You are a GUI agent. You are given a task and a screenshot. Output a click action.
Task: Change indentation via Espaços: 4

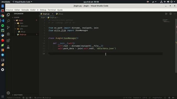coord(137,98)
